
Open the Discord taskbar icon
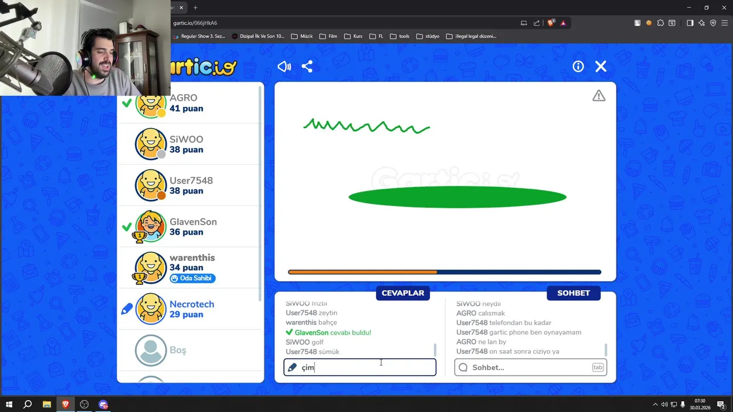tap(103, 405)
